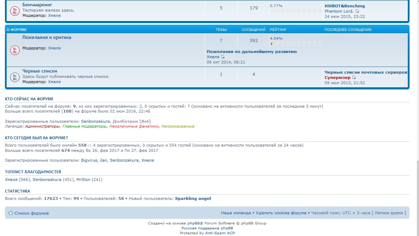The image size is (419, 236).
Task: Open the Наша команда page
Action: tap(235, 213)
